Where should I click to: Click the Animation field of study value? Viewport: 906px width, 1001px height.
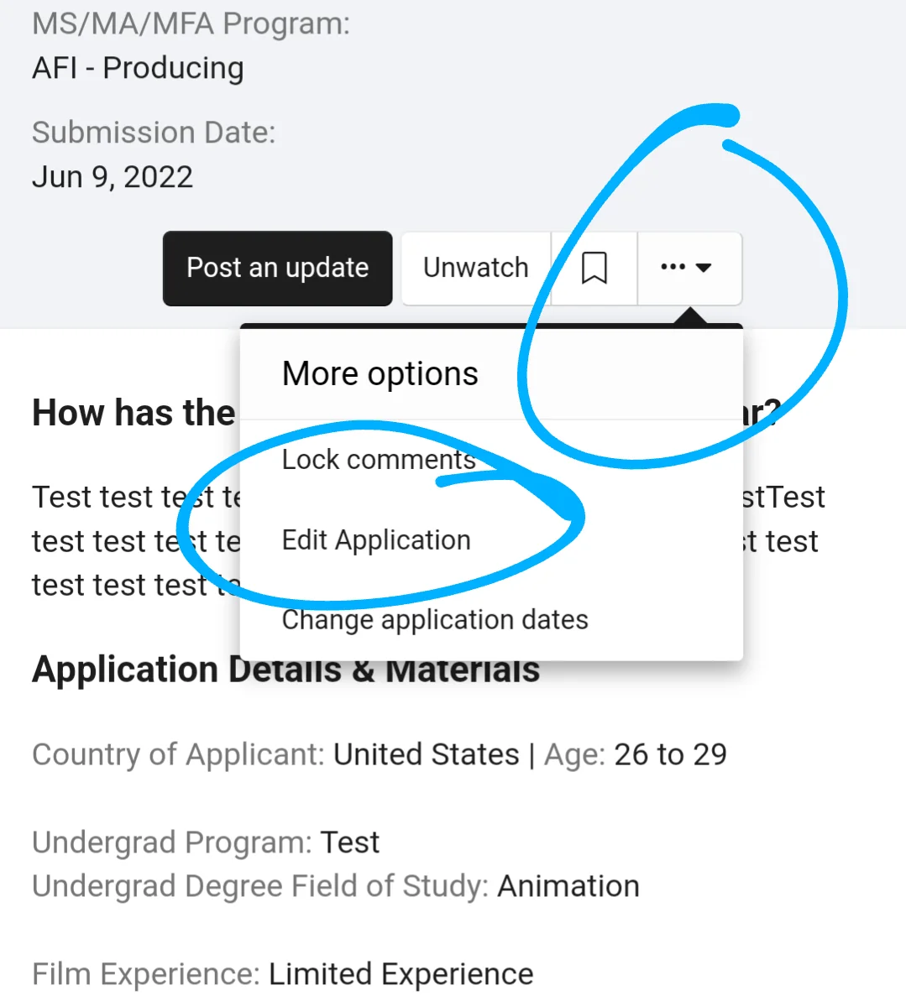(568, 886)
